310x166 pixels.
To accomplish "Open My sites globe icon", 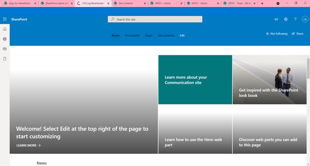I will [5, 39].
